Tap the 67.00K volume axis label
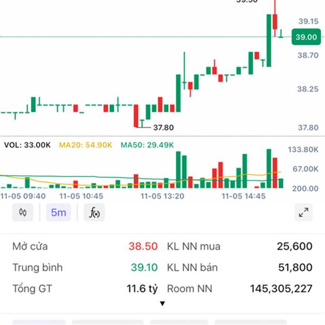Image resolution: width=325 pixels, height=325 pixels. click(x=305, y=169)
